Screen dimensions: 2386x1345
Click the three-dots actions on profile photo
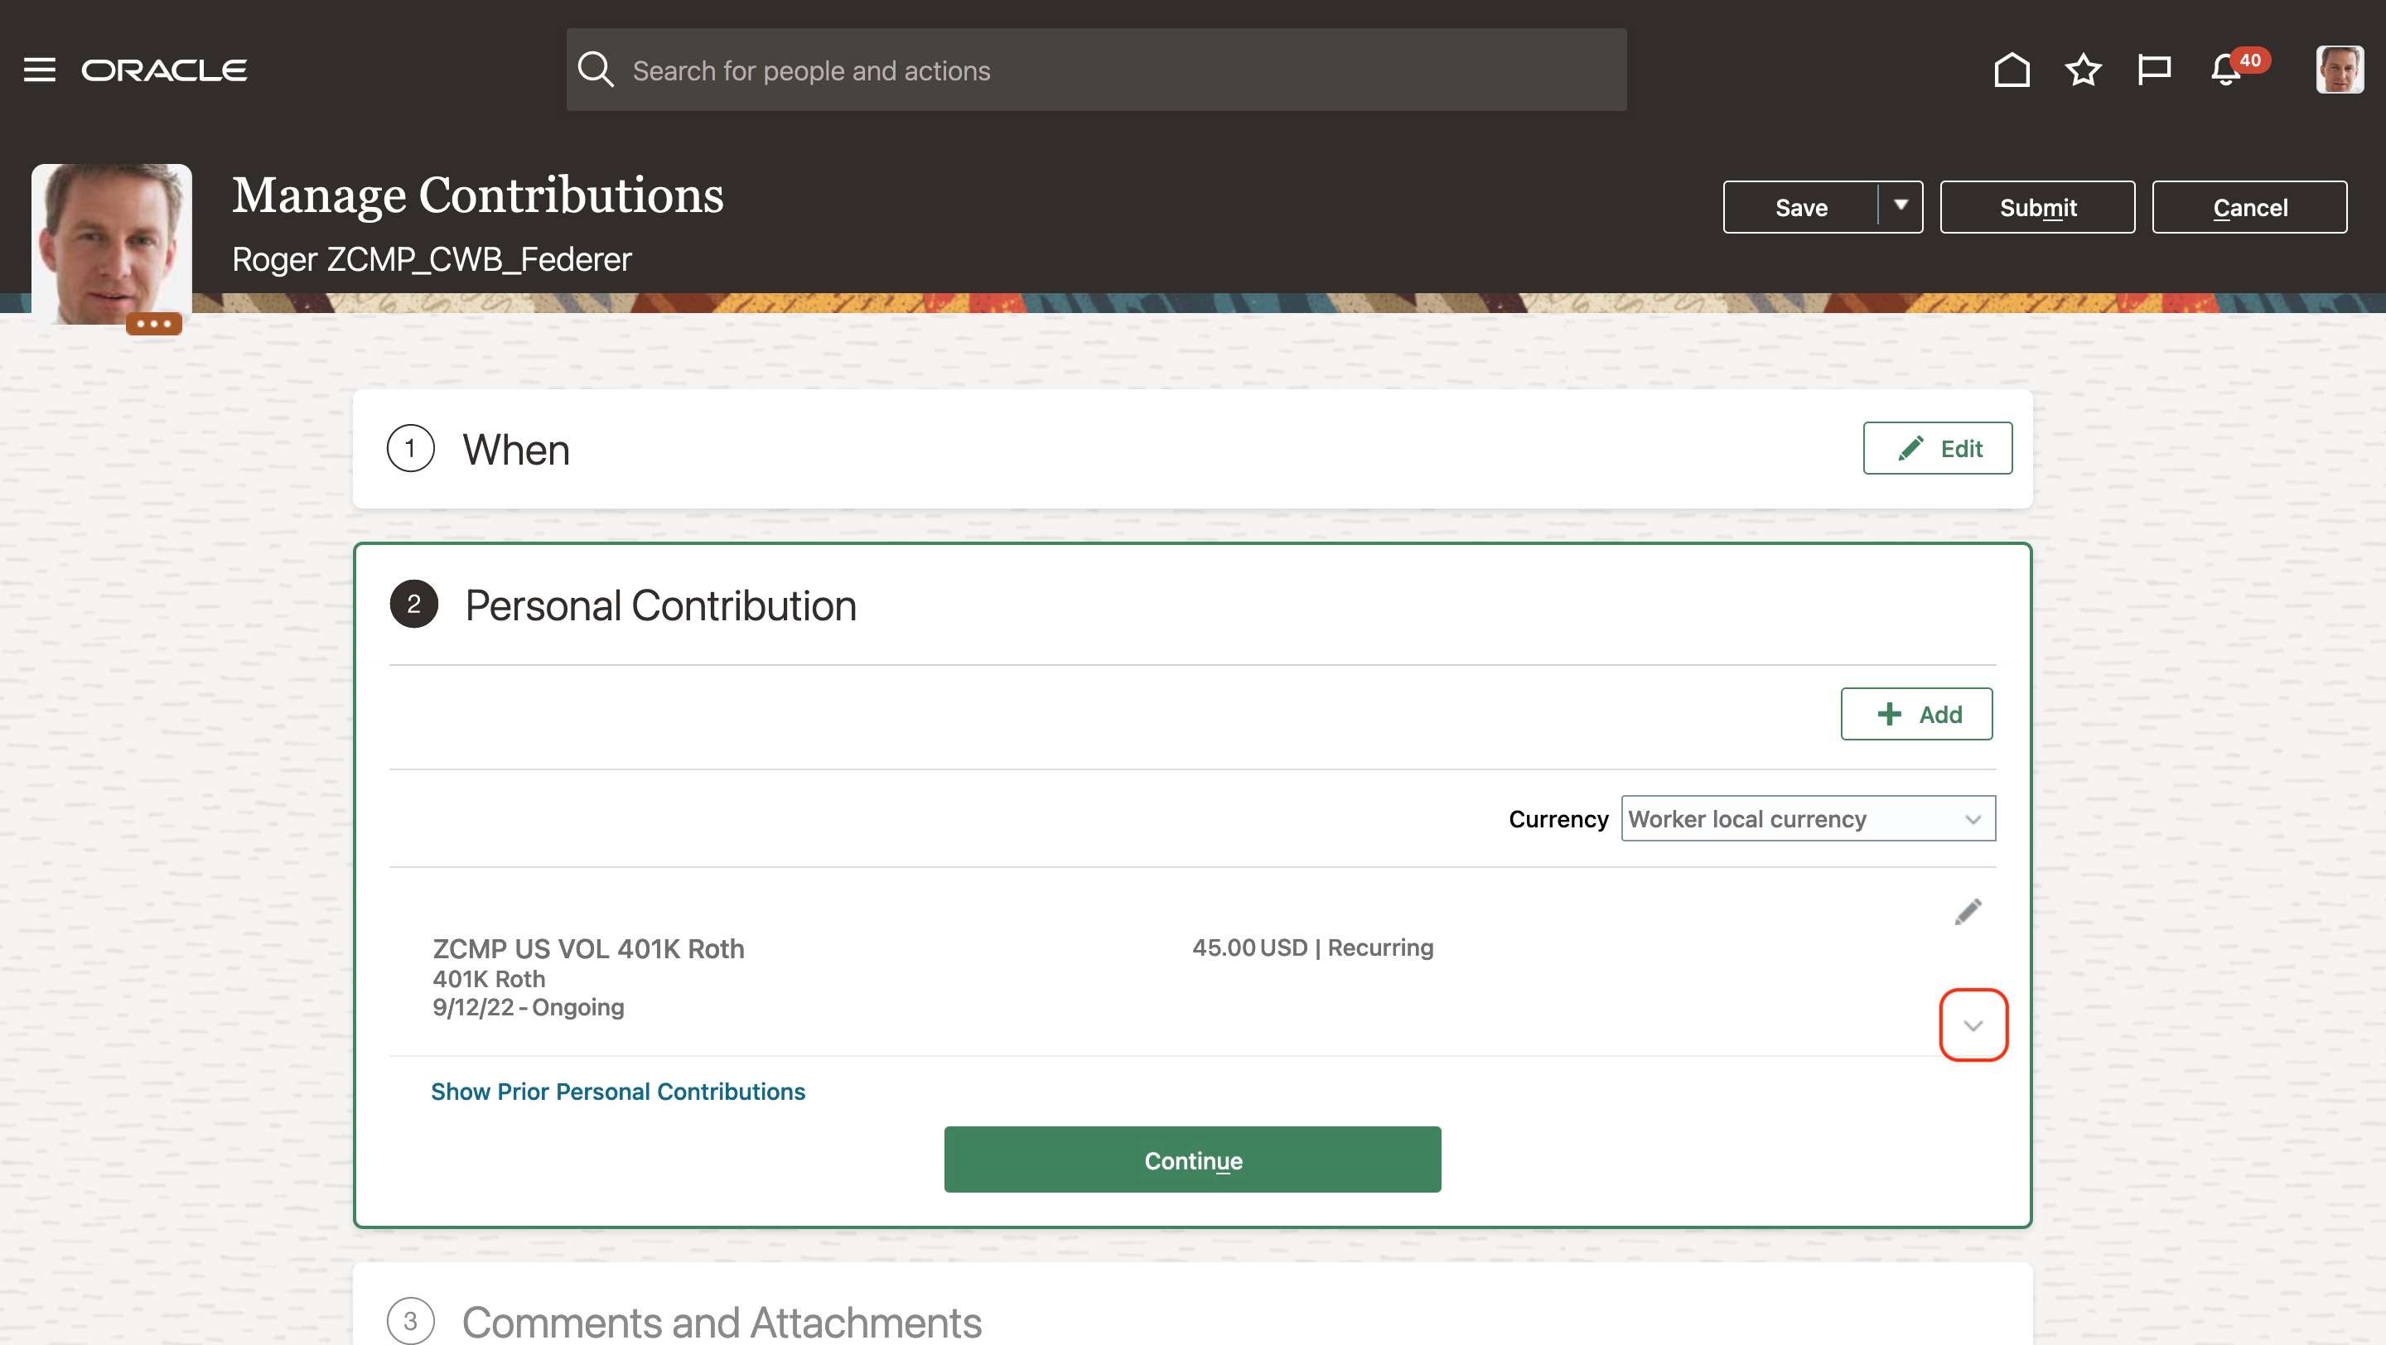tap(154, 324)
